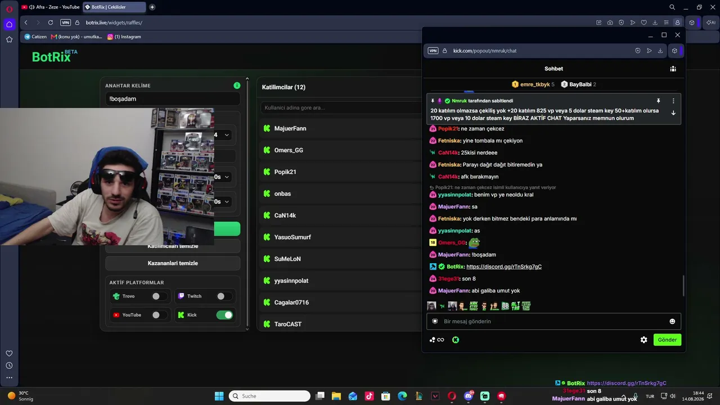The height and width of the screenshot is (405, 720).
Task: Select the BotRix | Cekilisler tab
Action: pyautogui.click(x=114, y=7)
